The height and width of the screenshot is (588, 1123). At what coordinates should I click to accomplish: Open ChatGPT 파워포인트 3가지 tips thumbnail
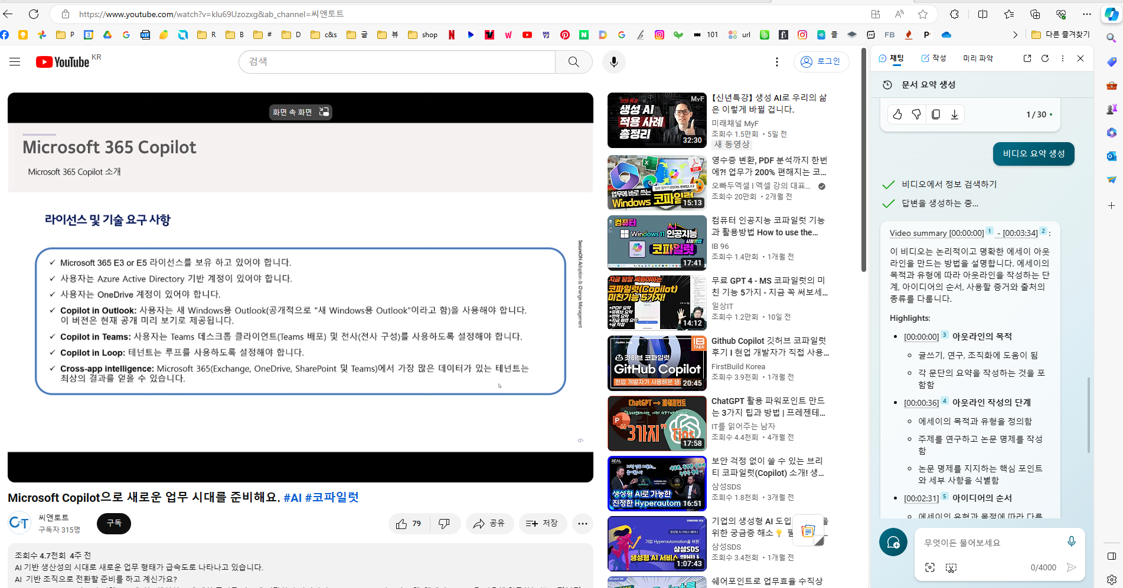pyautogui.click(x=657, y=423)
